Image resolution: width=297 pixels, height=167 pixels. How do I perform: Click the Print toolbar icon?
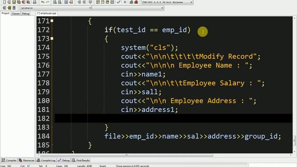coord(35,2)
